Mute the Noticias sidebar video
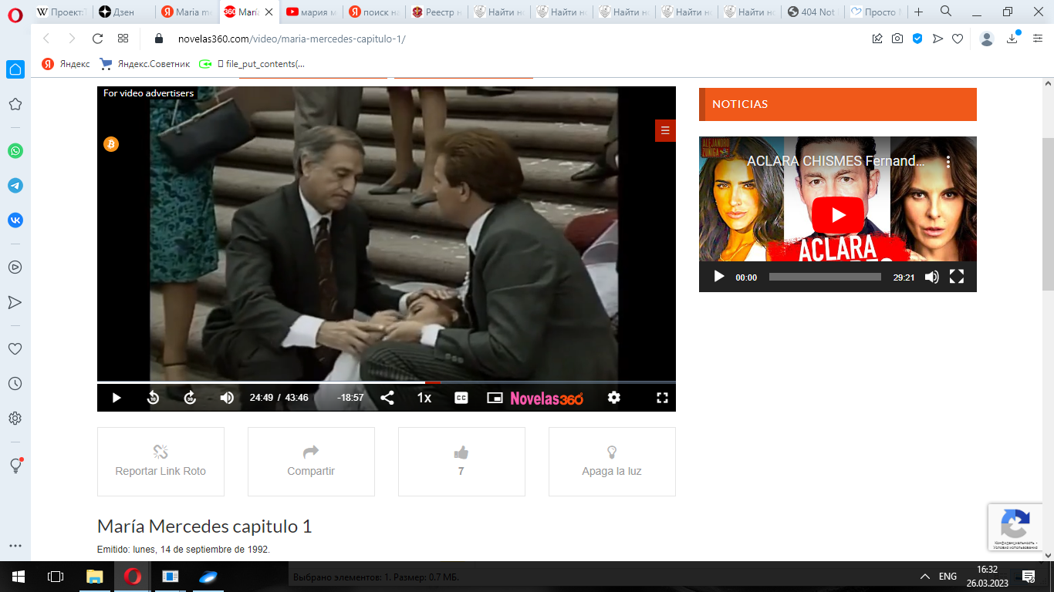The width and height of the screenshot is (1054, 592). click(932, 277)
